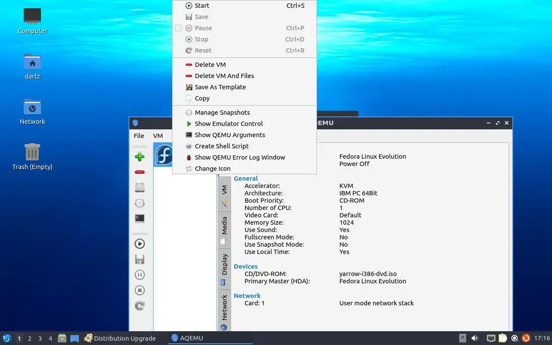This screenshot has width=552, height=345.
Task: Open Show QEMU Error Log Window
Action: point(245,157)
